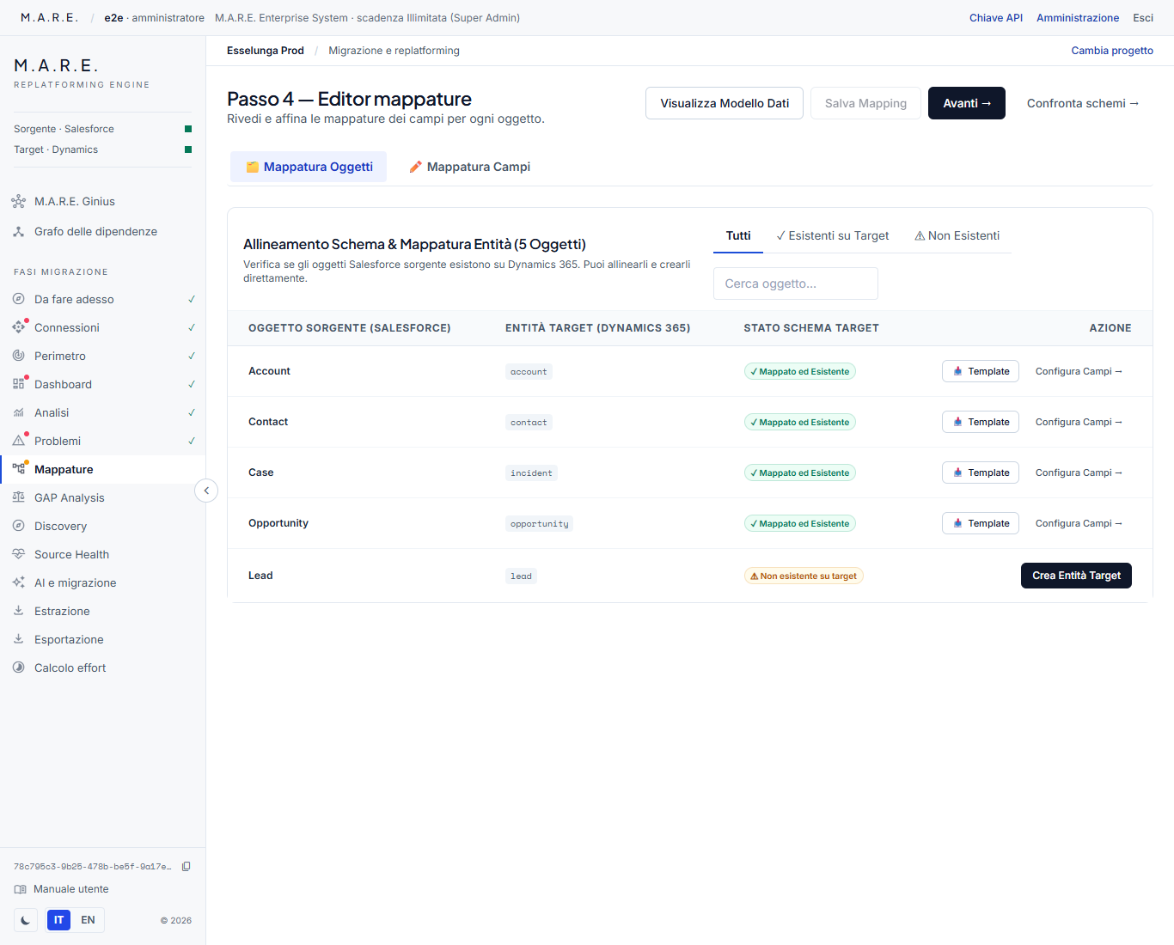Copy the project ID with the copy icon

[x=186, y=866]
